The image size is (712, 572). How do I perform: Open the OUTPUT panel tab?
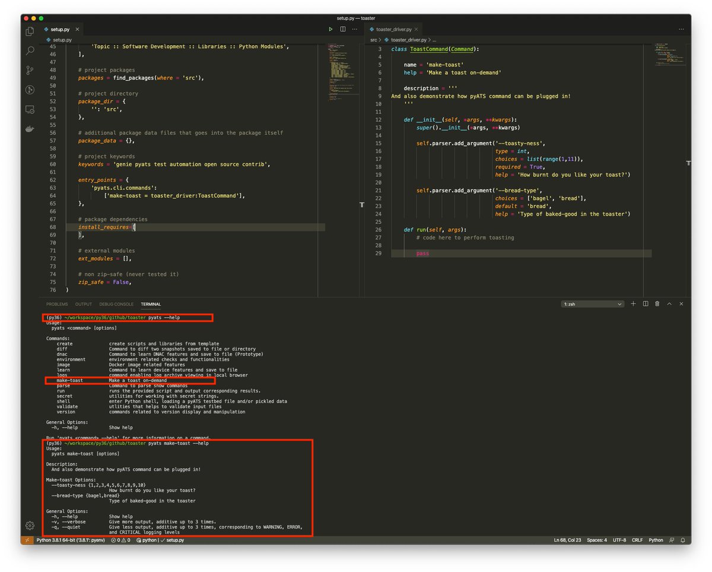84,304
